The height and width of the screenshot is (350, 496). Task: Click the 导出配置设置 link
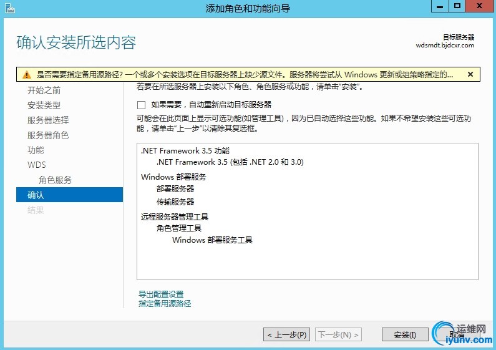(161, 294)
